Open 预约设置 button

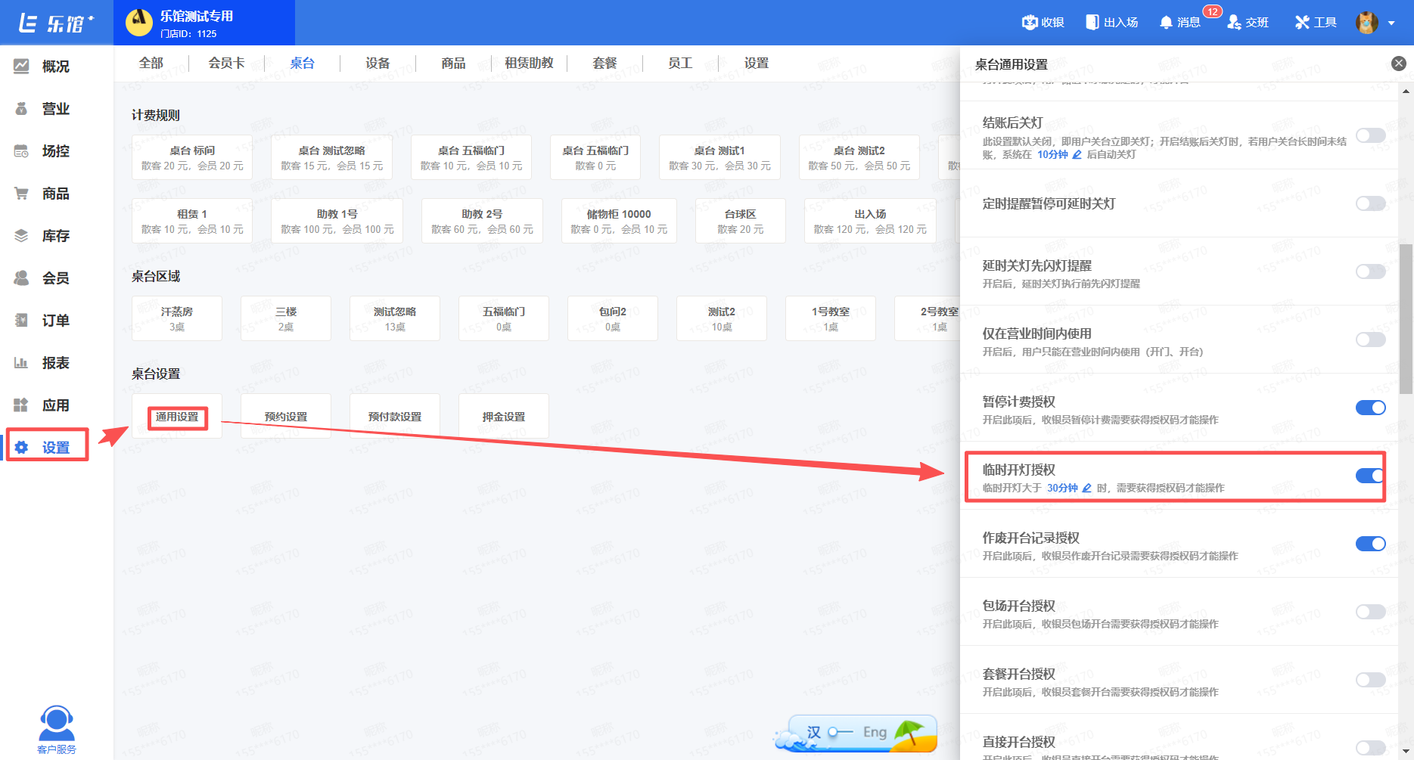286,417
